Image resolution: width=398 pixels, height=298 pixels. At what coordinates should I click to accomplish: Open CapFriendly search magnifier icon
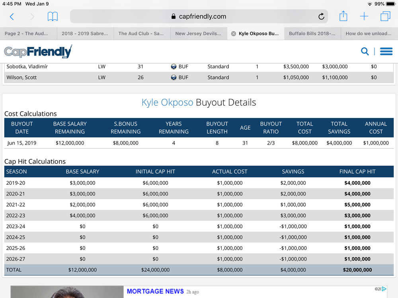[365, 51]
